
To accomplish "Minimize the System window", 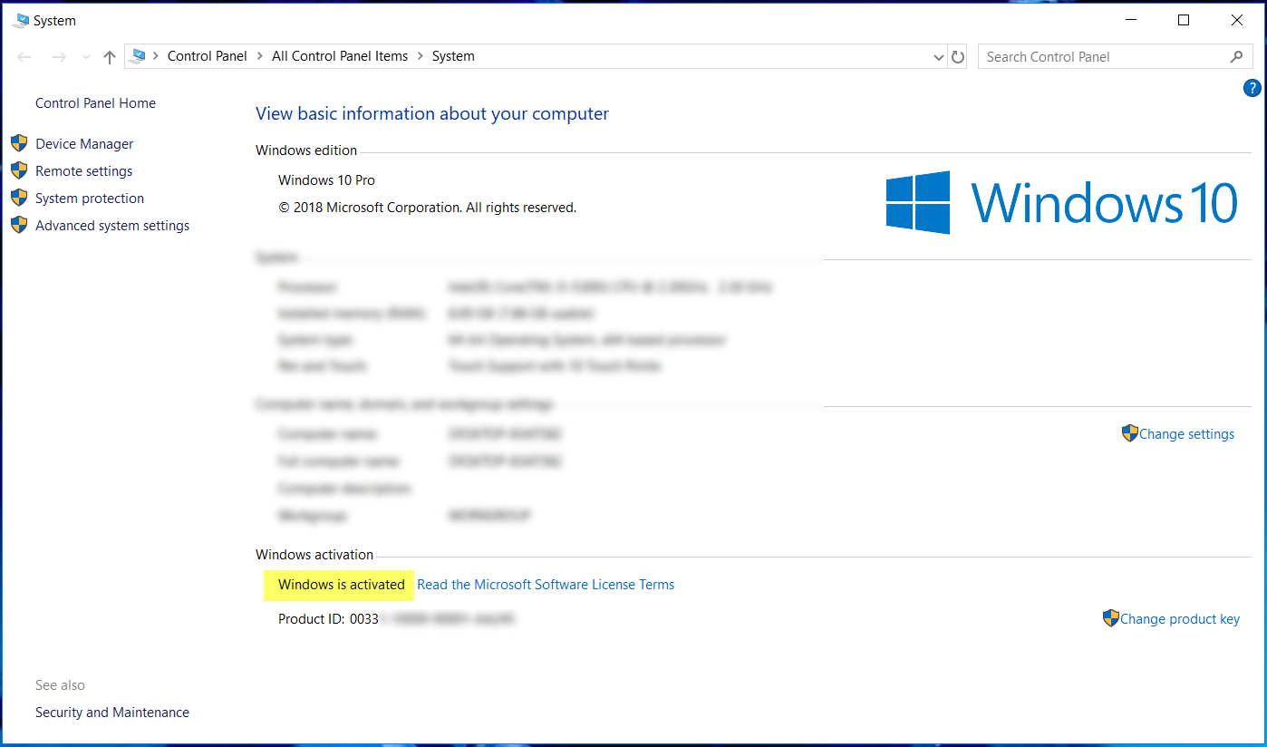I will pyautogui.click(x=1131, y=20).
